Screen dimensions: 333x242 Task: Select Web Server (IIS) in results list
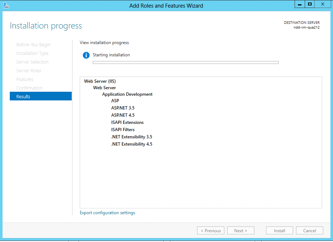coord(100,81)
